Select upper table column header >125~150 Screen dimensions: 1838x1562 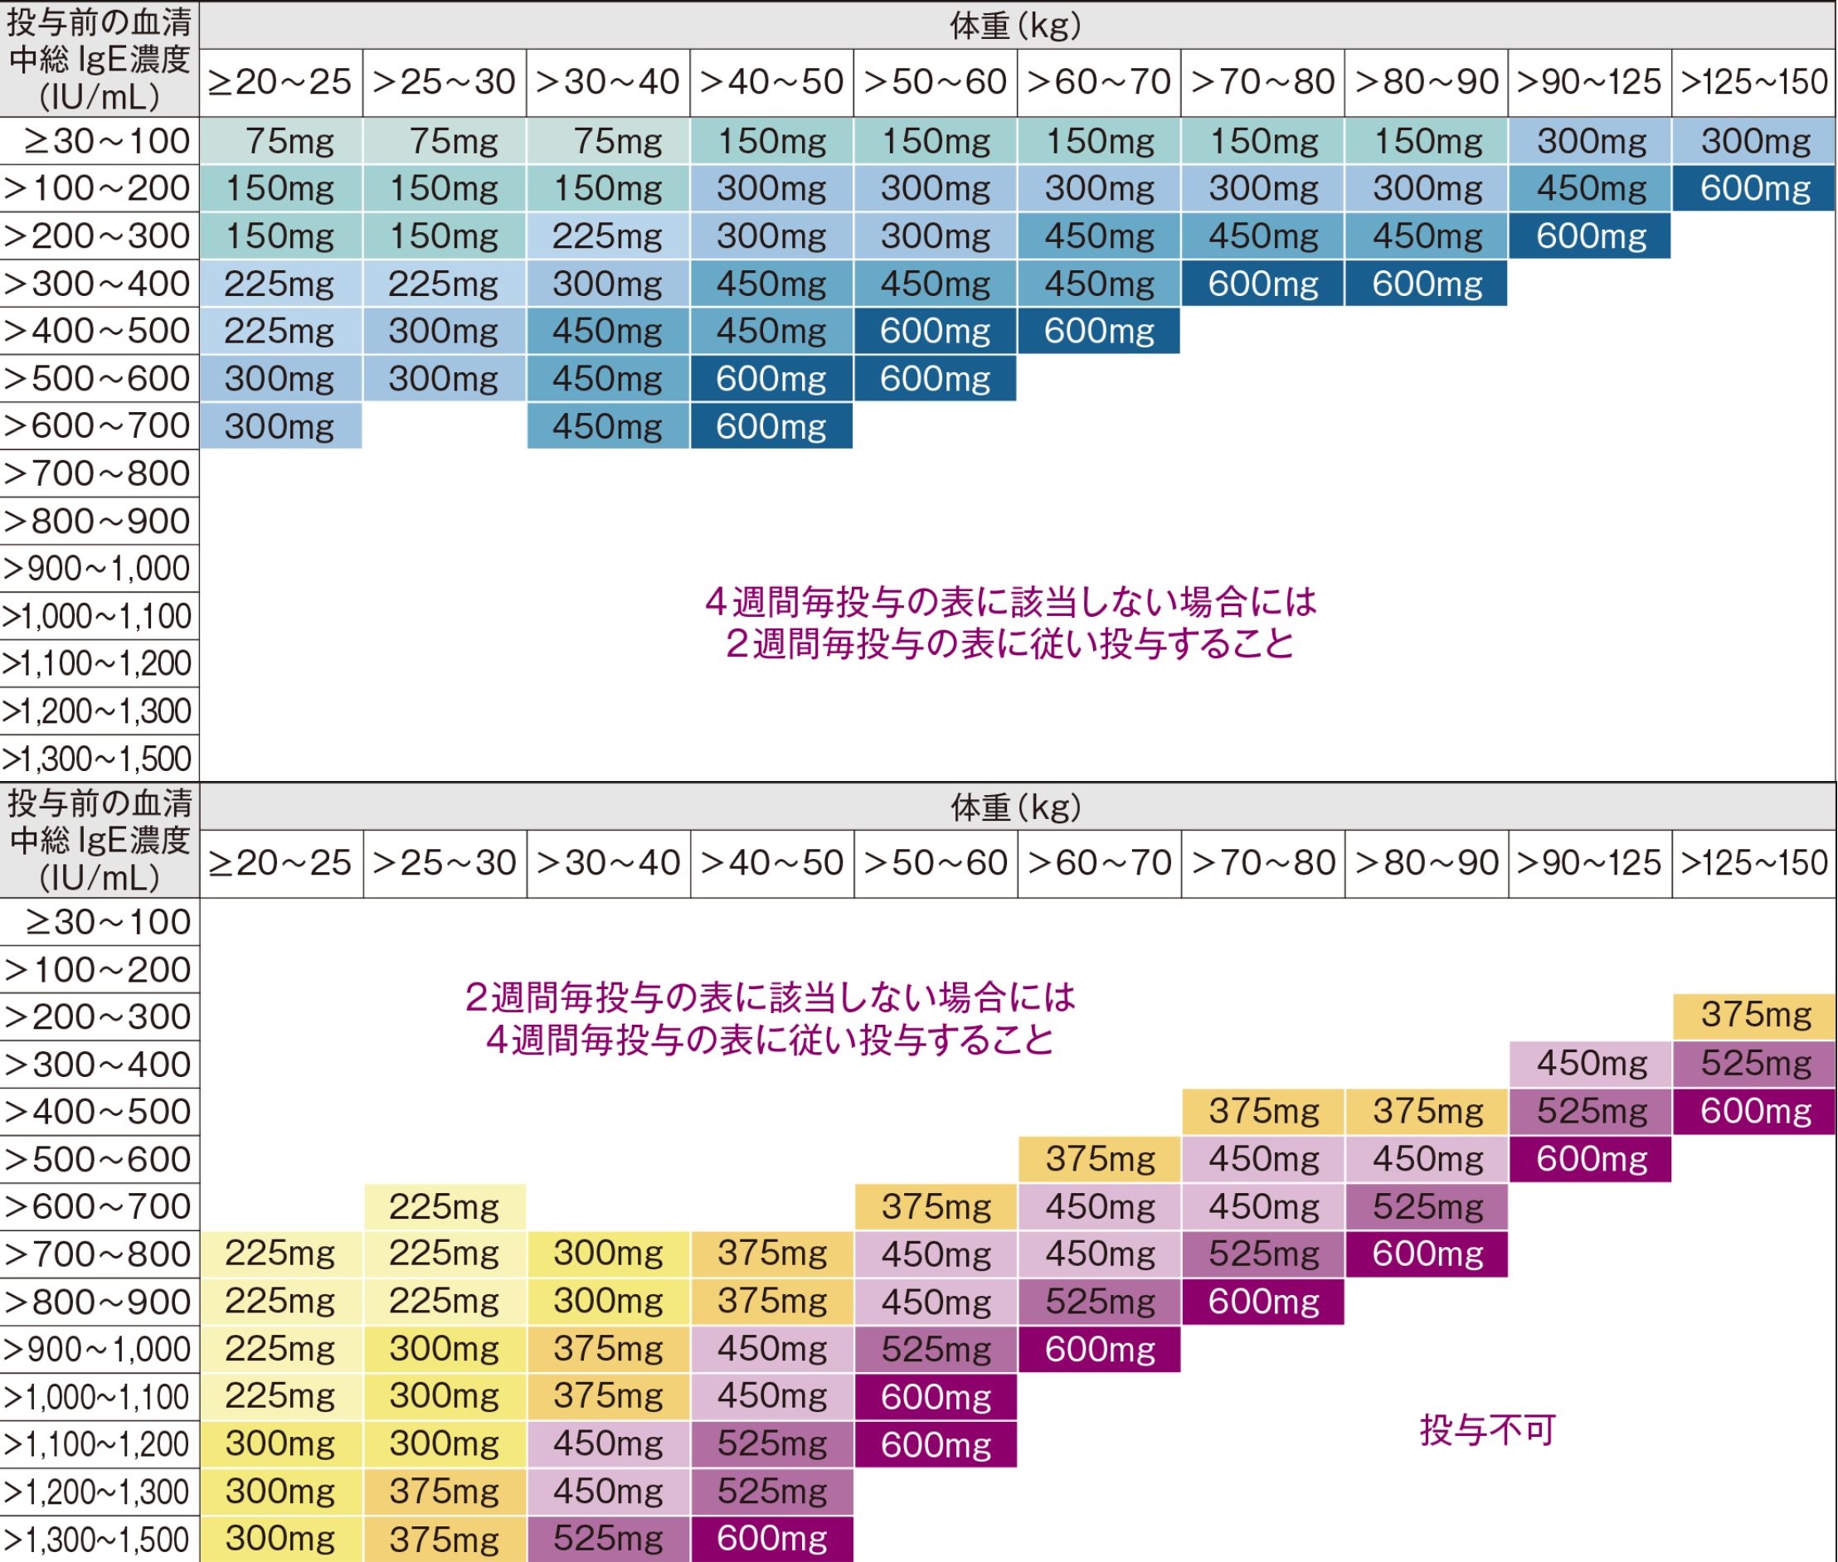click(1754, 82)
